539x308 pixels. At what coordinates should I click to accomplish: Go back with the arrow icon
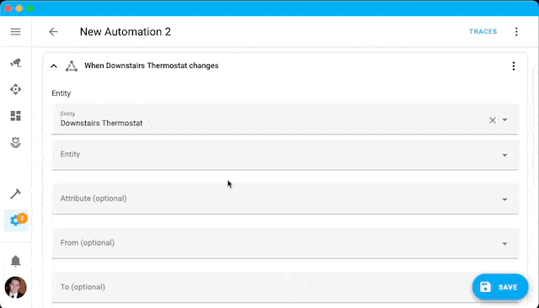coord(53,32)
